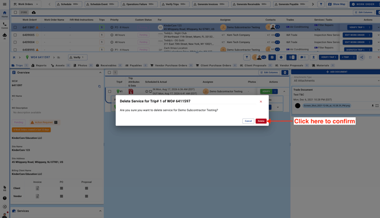Viewport: 380px width, 218px height.
Task: Open the hamburger menu in the sidebar
Action: pyautogui.click(x=5, y=4)
